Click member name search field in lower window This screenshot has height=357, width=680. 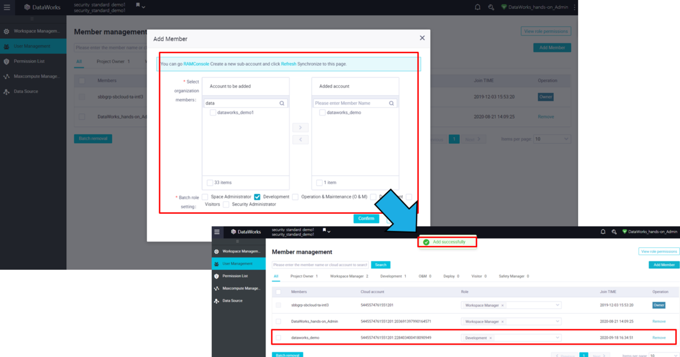(321, 265)
